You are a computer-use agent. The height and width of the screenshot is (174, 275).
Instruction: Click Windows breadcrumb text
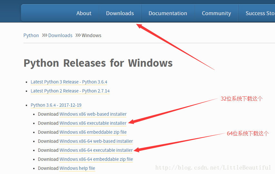coord(91,35)
